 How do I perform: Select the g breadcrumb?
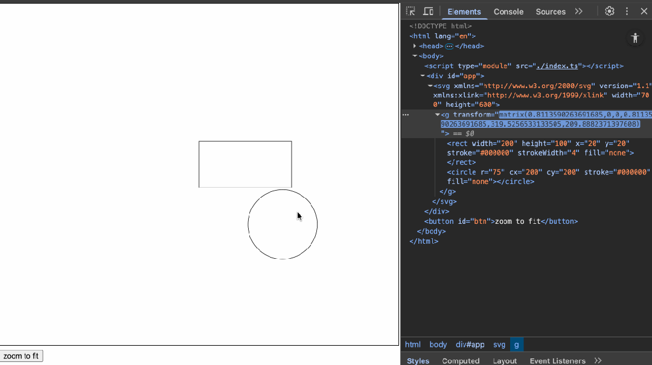(x=516, y=344)
